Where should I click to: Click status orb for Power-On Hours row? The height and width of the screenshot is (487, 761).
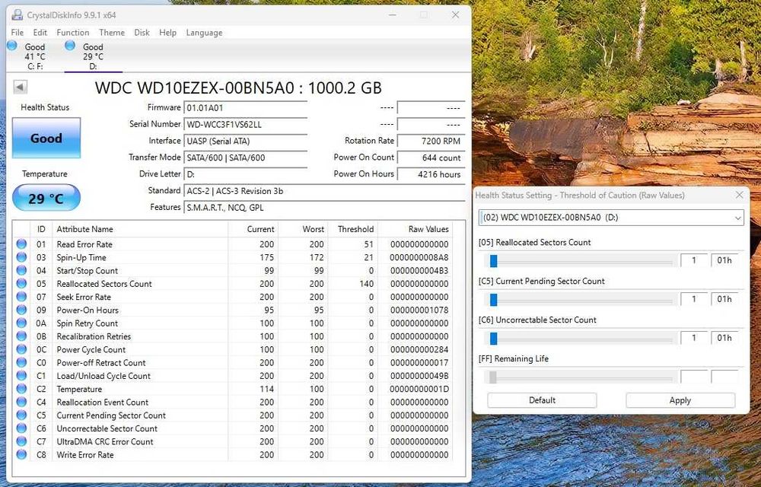[x=21, y=310]
